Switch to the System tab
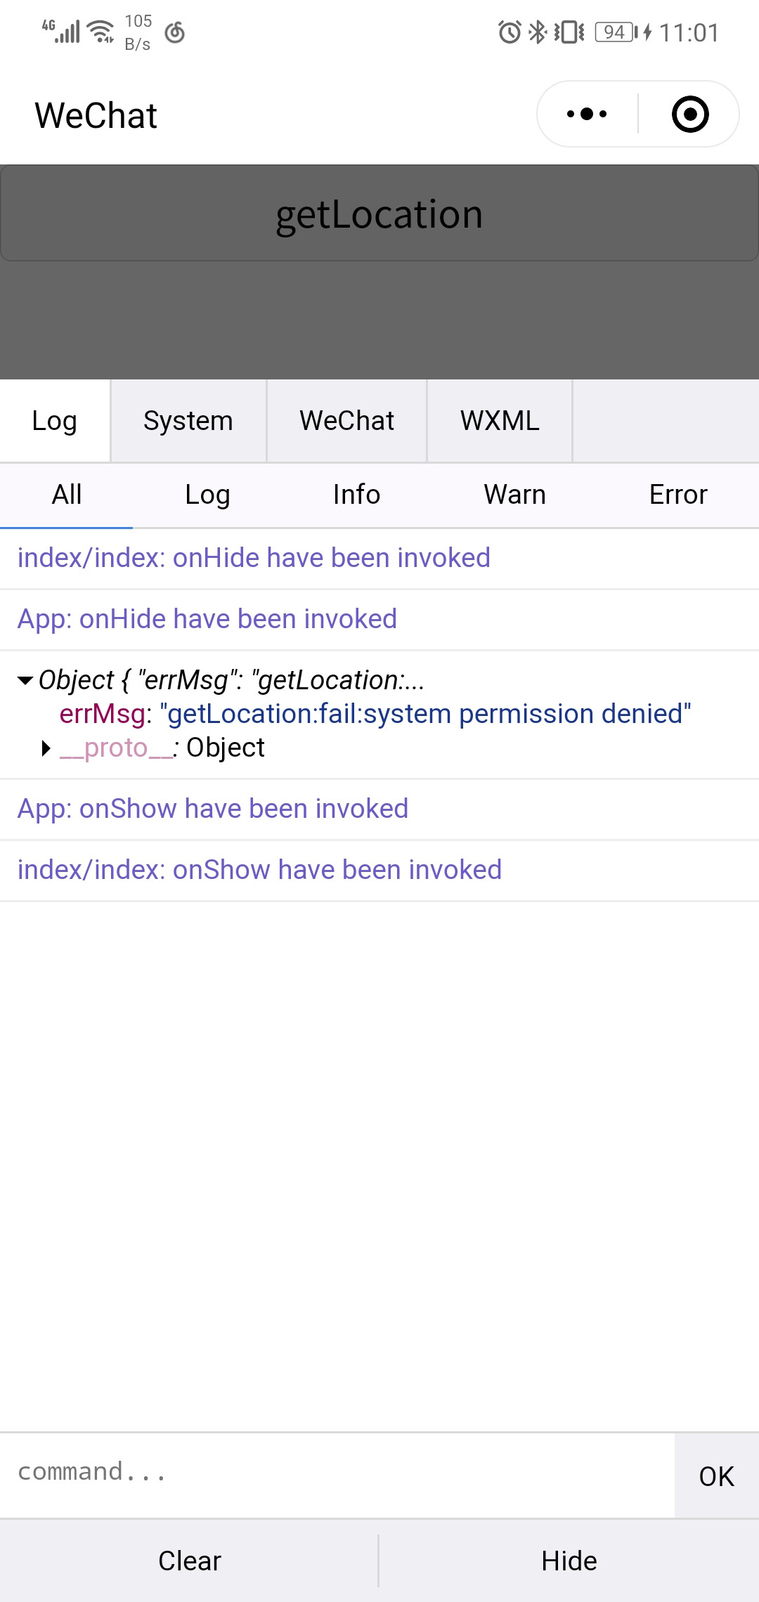759x1602 pixels. 188,421
